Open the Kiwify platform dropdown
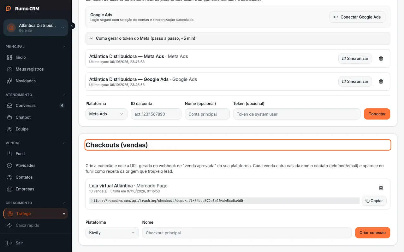Viewport: 404px width, 252px height. click(112, 233)
